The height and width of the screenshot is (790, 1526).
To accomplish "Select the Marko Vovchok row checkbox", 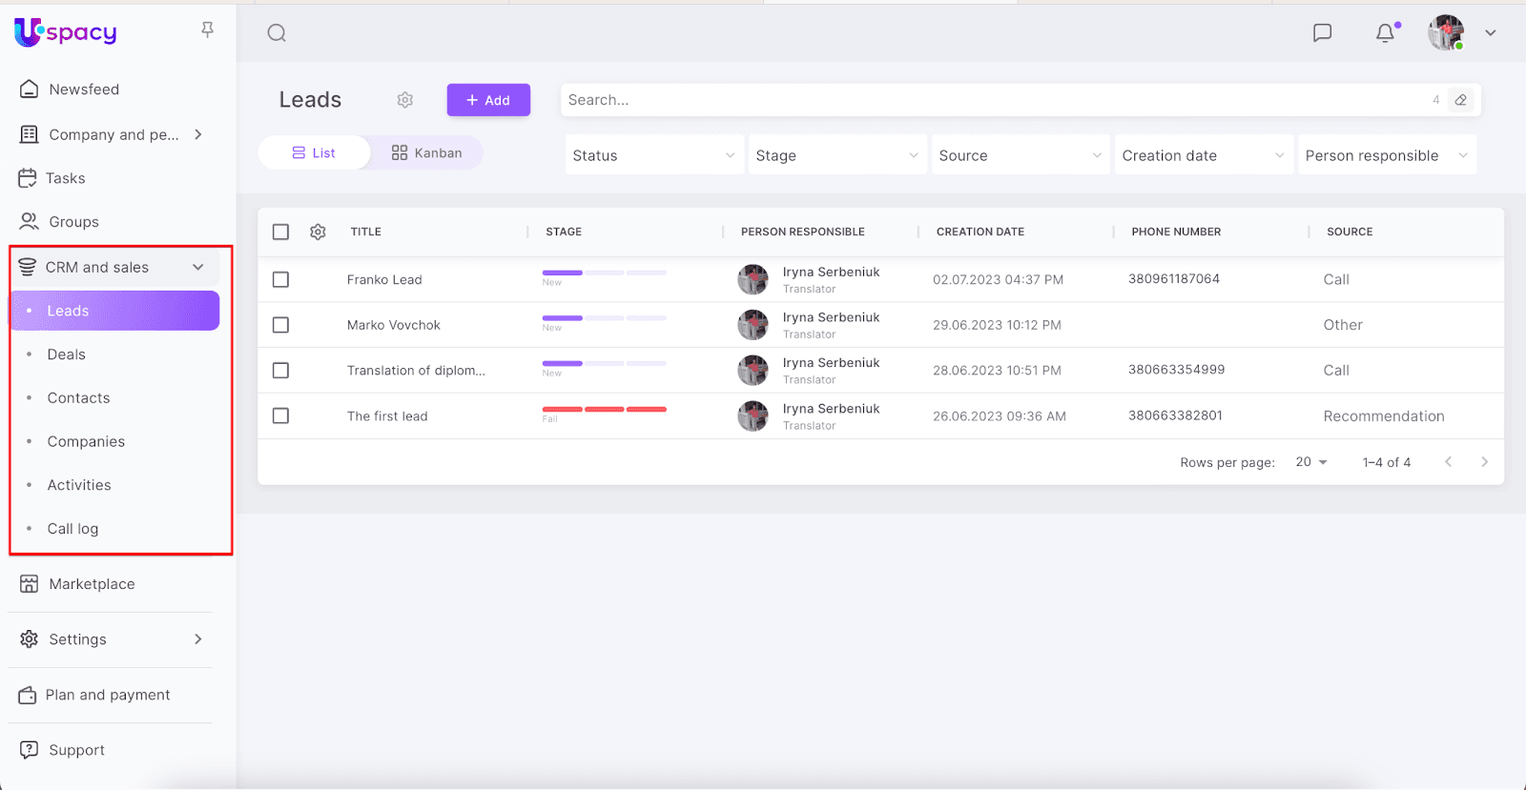I will coord(280,325).
